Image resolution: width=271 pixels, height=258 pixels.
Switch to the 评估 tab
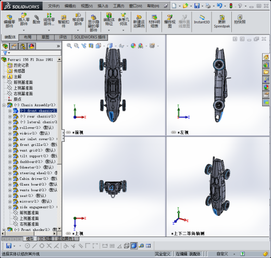(x=63, y=37)
